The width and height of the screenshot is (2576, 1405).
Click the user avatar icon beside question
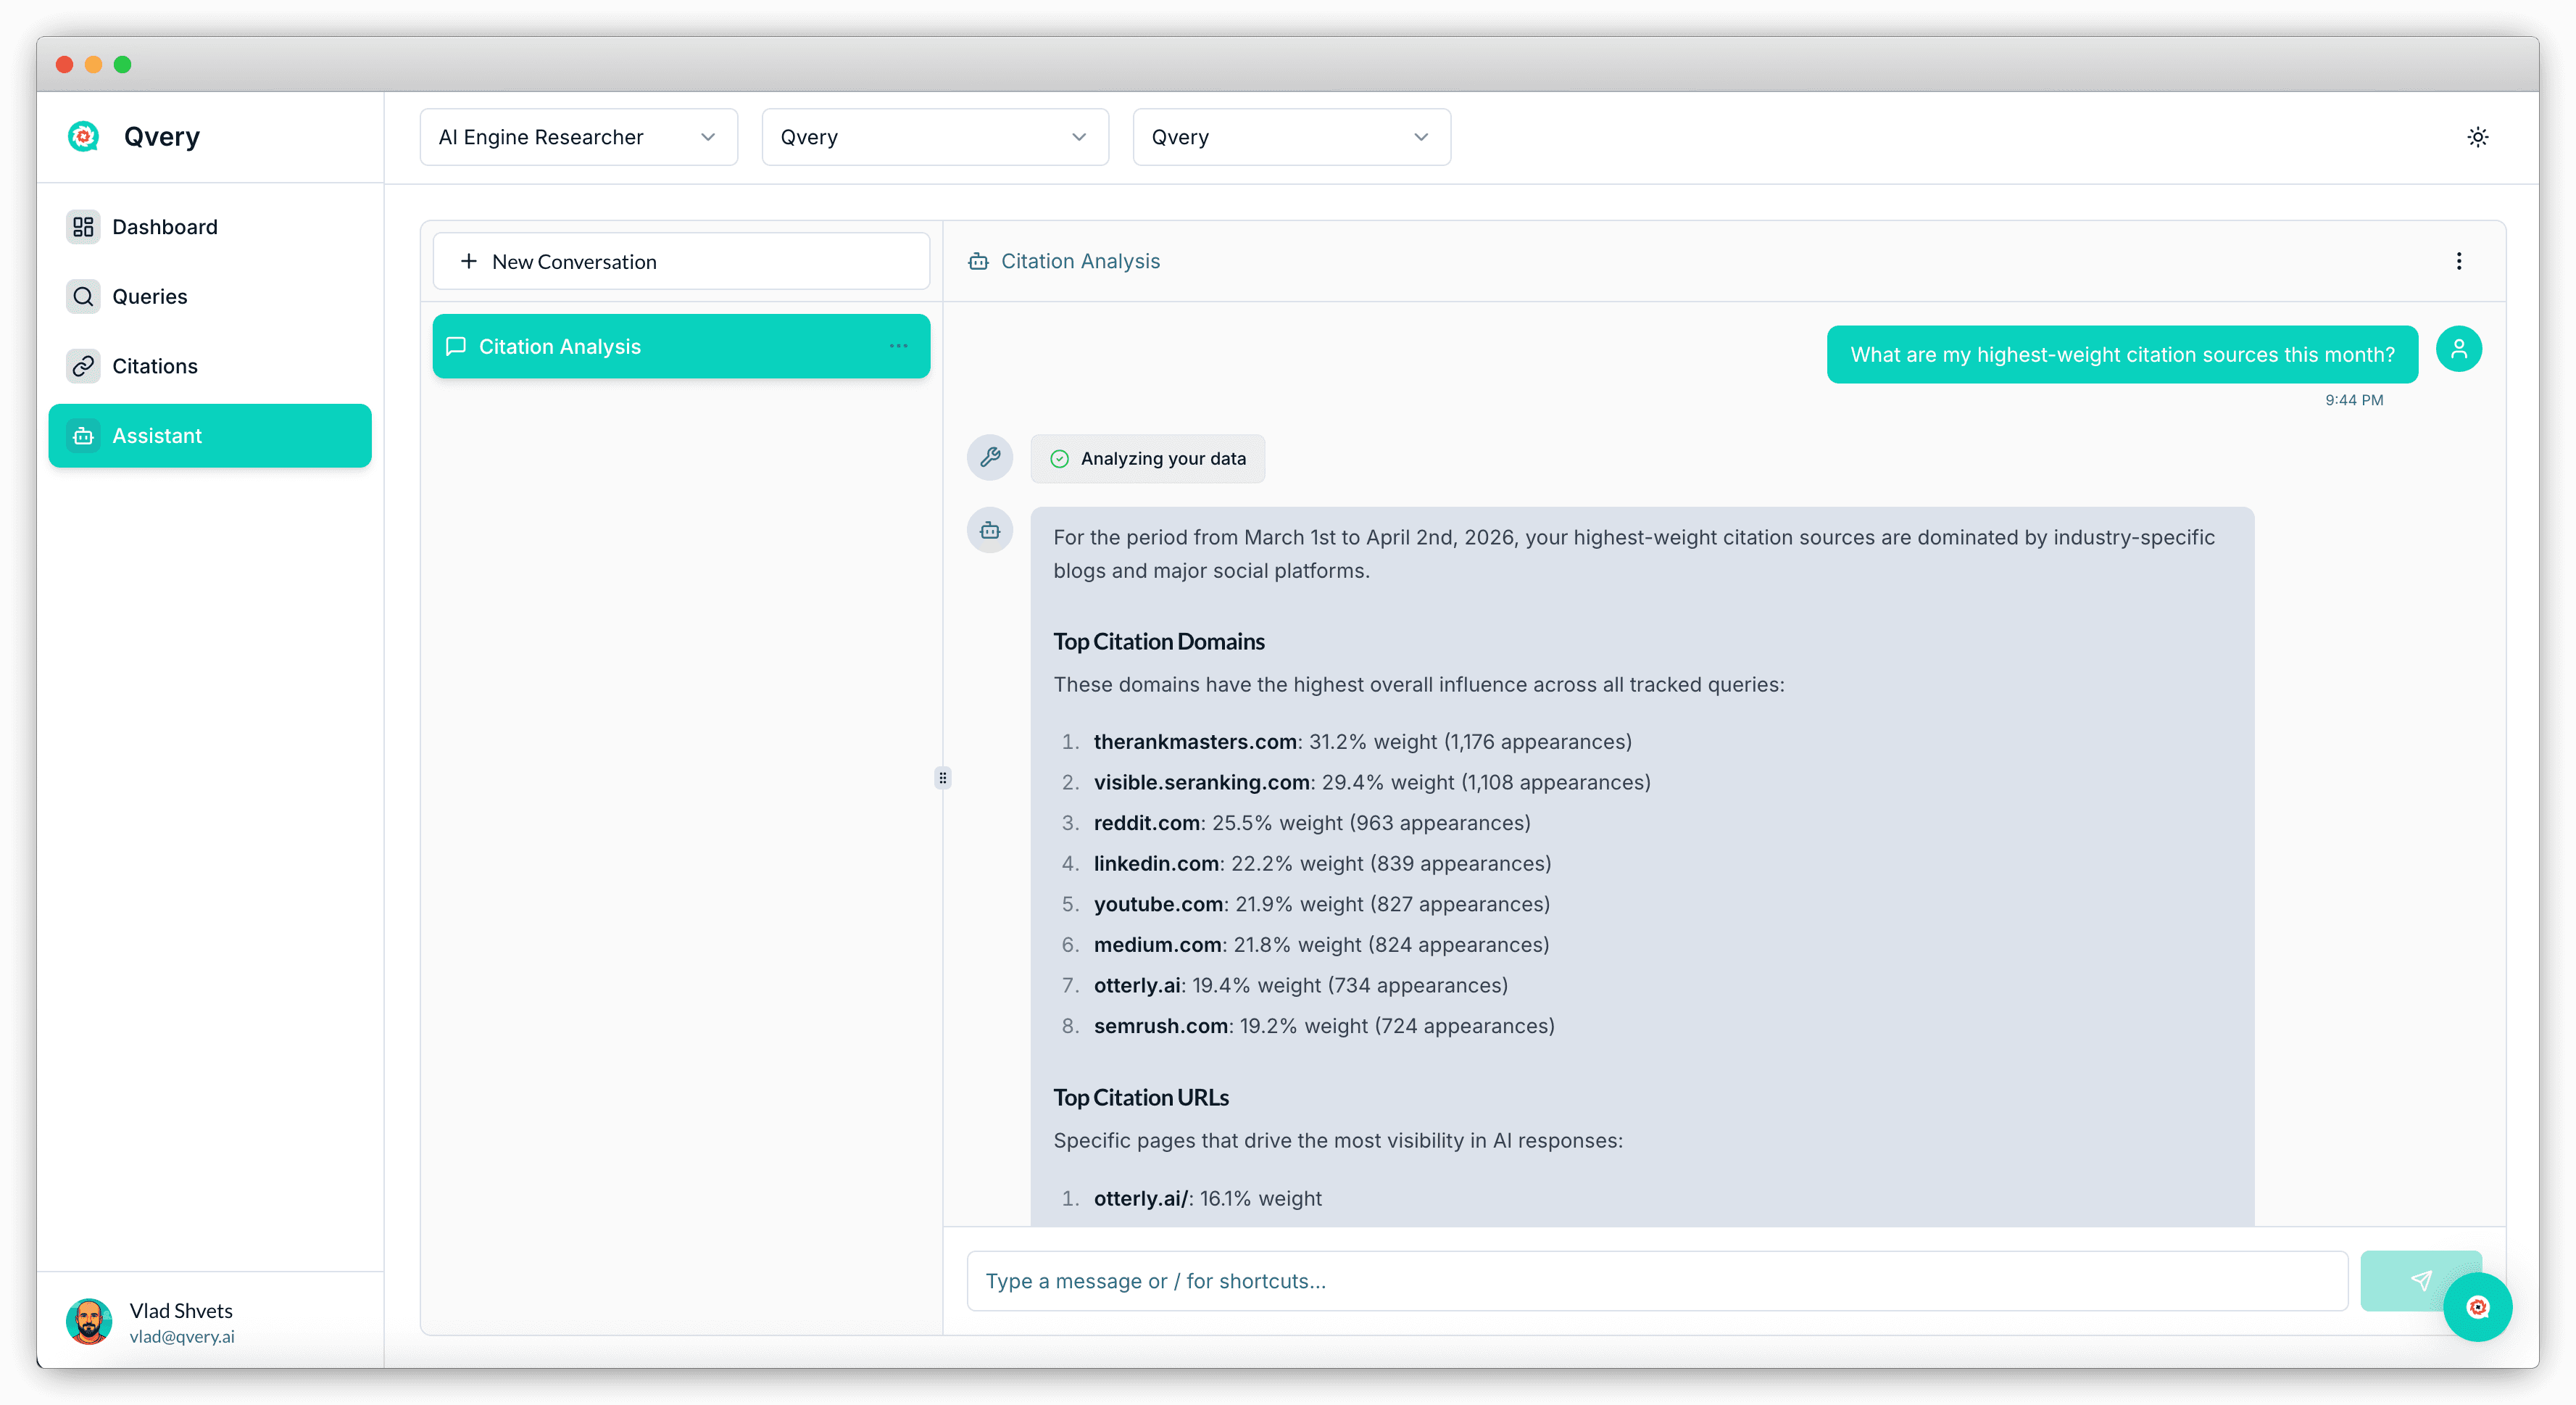point(2458,349)
